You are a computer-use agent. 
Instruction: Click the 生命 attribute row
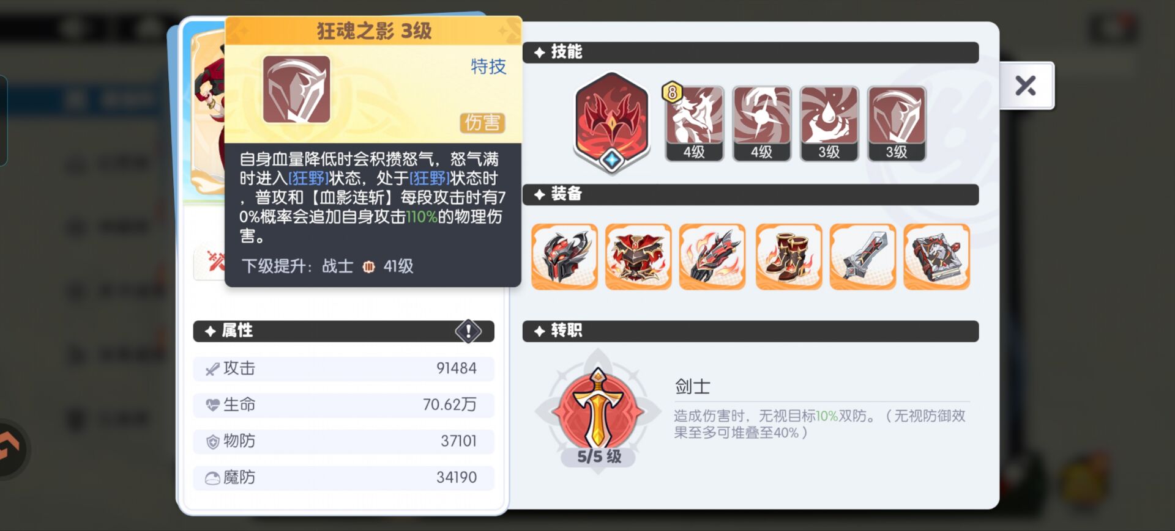coord(343,405)
